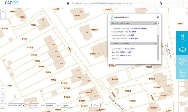Open the Tools wrench side panel
The width and height of the screenshot is (188, 112).
click(x=182, y=61)
